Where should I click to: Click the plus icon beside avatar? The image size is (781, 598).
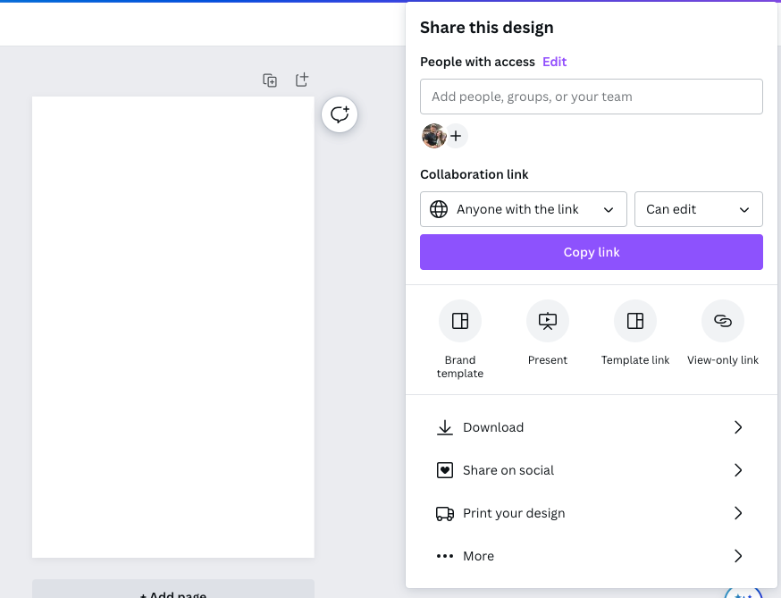pos(456,136)
